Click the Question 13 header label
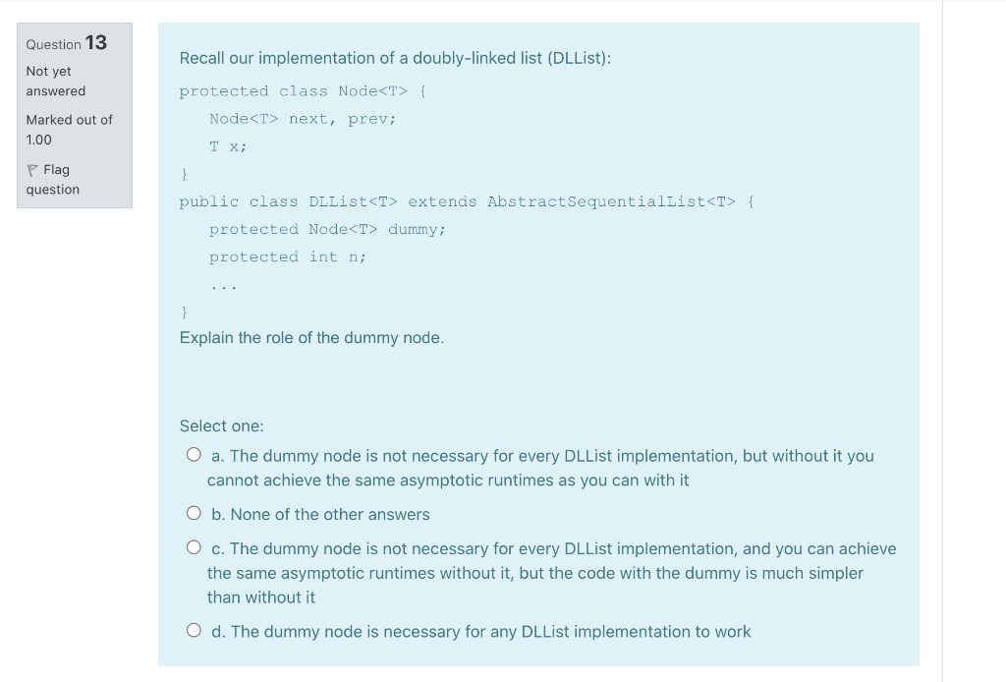This screenshot has height=682, width=1006. point(66,43)
